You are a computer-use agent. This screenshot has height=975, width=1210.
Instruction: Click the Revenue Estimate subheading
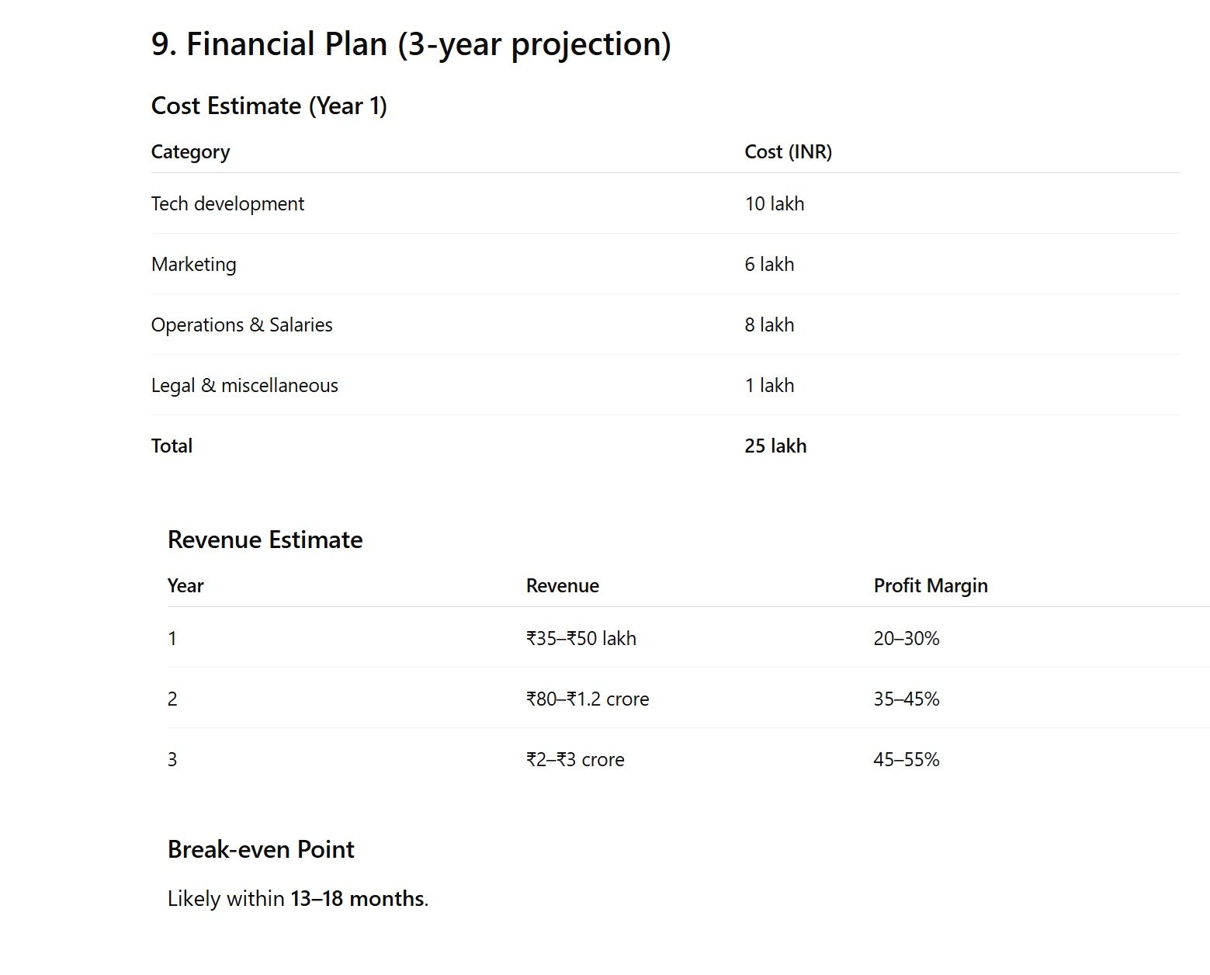tap(265, 540)
